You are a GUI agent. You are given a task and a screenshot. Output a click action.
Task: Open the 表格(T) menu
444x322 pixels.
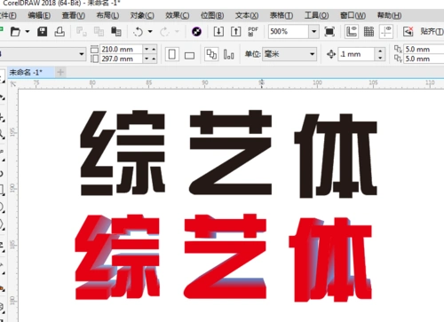[281, 15]
